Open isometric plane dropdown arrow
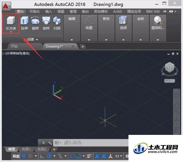 pos(66,156)
